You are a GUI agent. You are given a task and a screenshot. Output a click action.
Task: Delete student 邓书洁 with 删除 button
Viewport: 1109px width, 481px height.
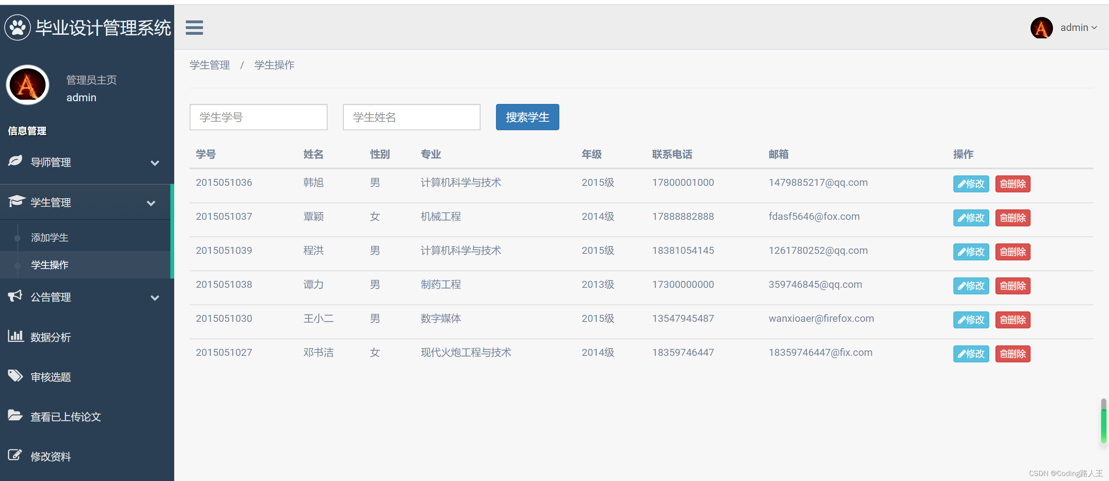tap(1012, 354)
